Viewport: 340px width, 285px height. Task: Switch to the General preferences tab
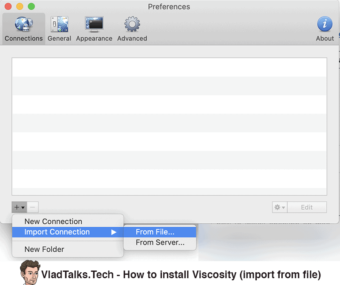(x=59, y=29)
